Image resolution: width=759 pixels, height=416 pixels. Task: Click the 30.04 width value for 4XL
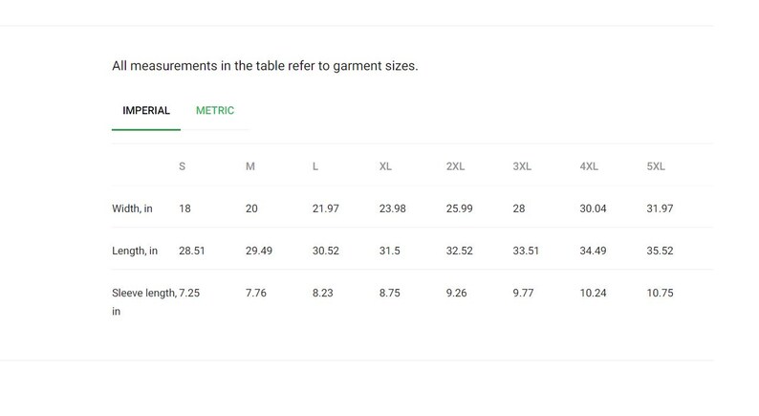click(x=593, y=208)
